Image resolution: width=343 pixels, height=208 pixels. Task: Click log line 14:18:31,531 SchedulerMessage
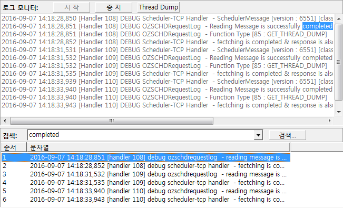click(168, 50)
